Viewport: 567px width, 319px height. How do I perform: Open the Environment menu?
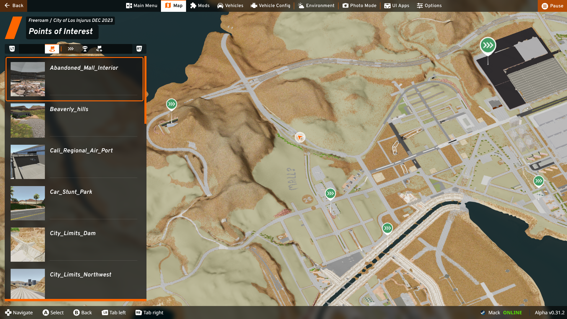coord(316,6)
